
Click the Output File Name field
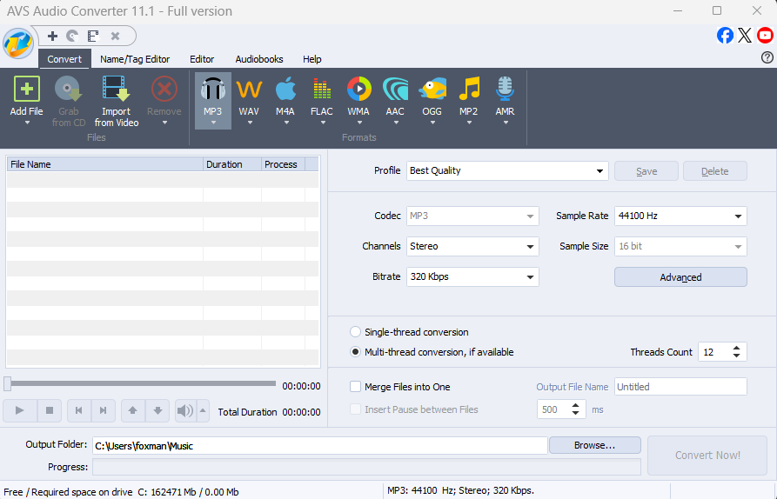(680, 387)
